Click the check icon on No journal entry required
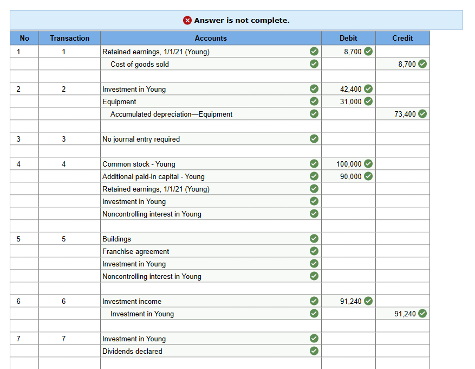This screenshot has width=475, height=369. 314,139
